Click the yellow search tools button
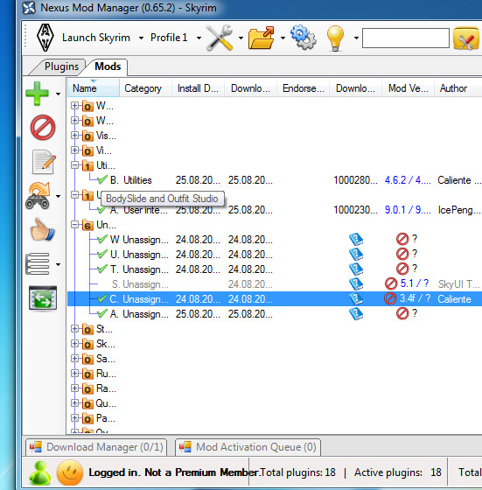The height and width of the screenshot is (490, 482). click(x=465, y=38)
